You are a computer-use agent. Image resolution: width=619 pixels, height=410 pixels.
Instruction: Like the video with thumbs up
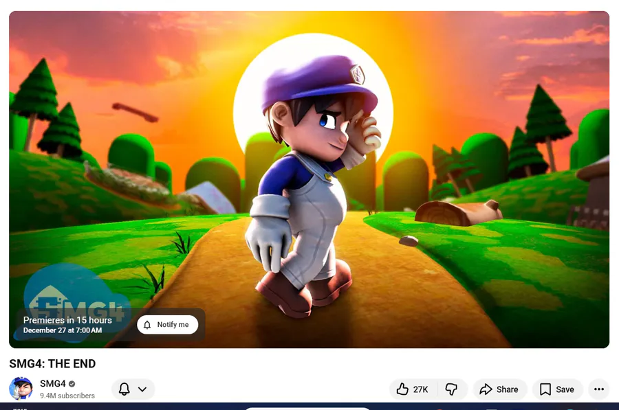413,389
